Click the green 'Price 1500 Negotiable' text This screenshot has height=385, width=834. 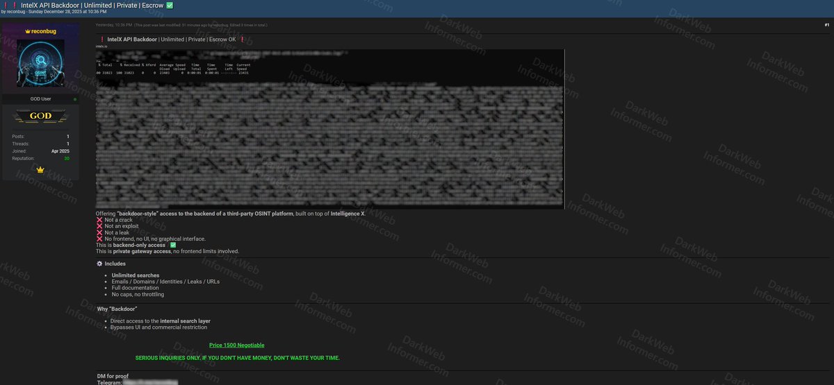click(x=236, y=345)
